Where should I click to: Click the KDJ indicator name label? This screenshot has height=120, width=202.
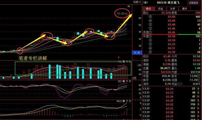(120, 81)
